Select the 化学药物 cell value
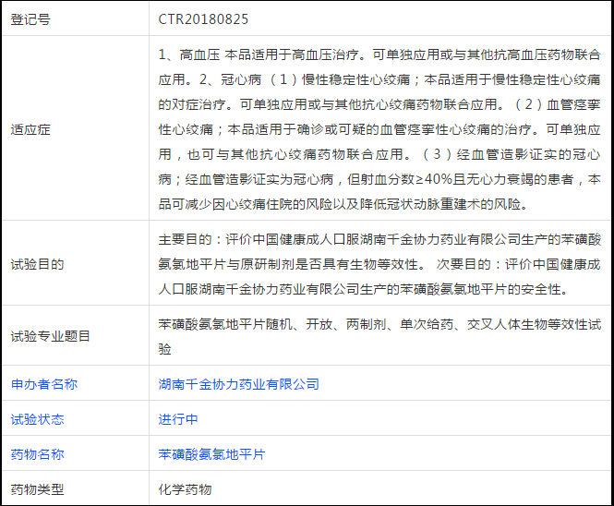The image size is (614, 506). pos(185,489)
